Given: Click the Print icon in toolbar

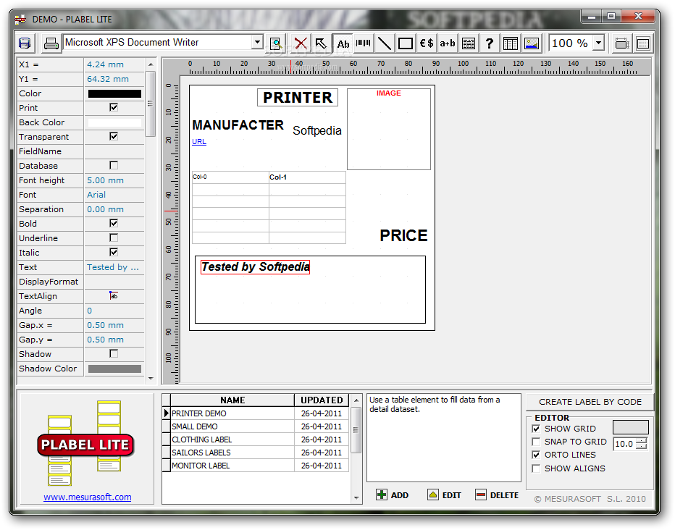Looking at the screenshot, I should (51, 43).
